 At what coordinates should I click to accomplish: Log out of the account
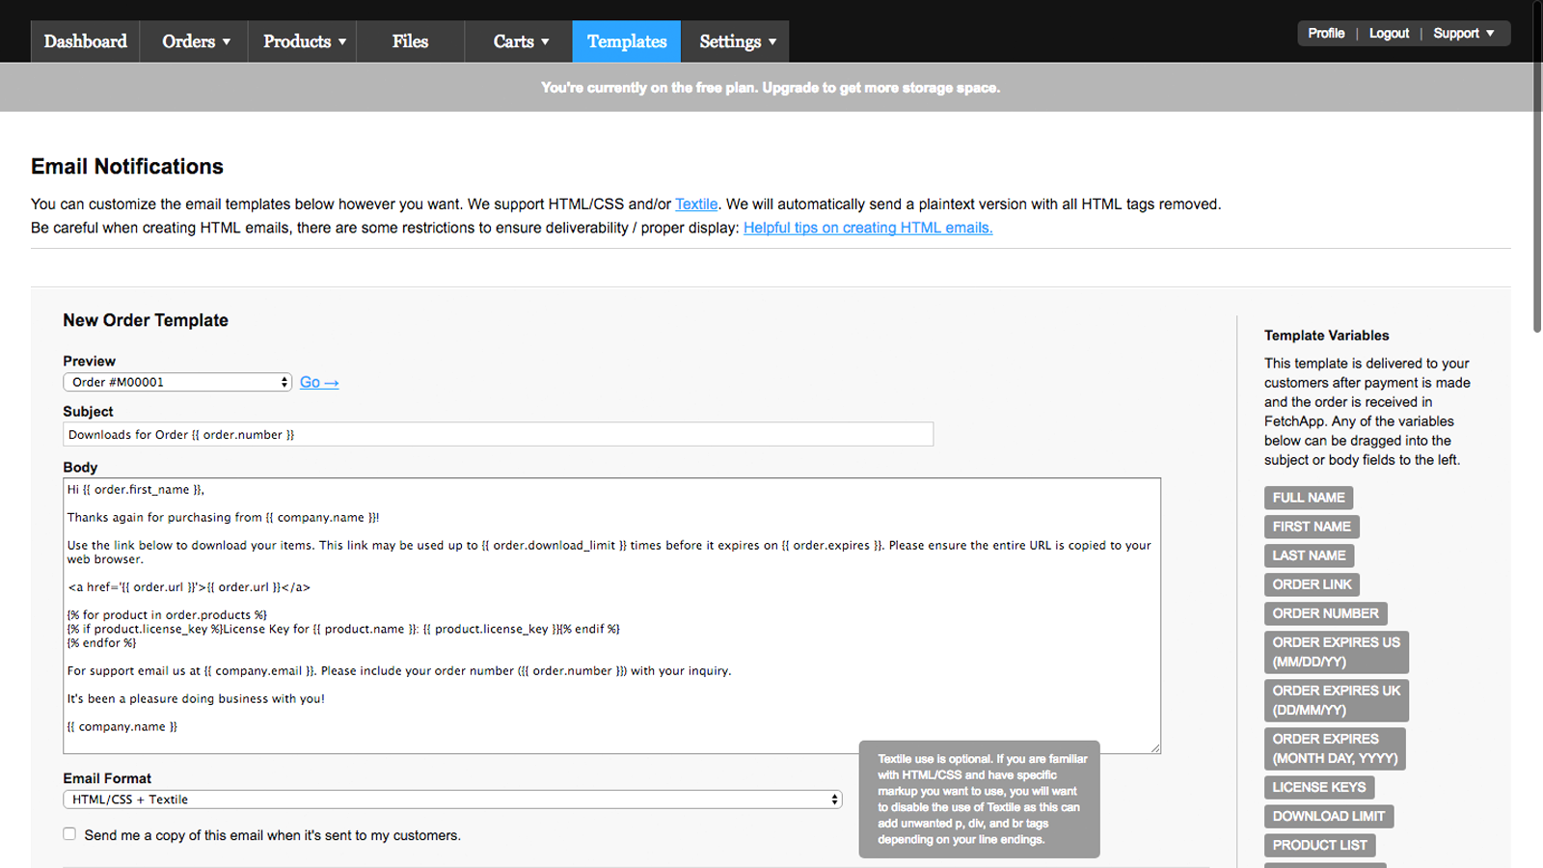coord(1389,32)
